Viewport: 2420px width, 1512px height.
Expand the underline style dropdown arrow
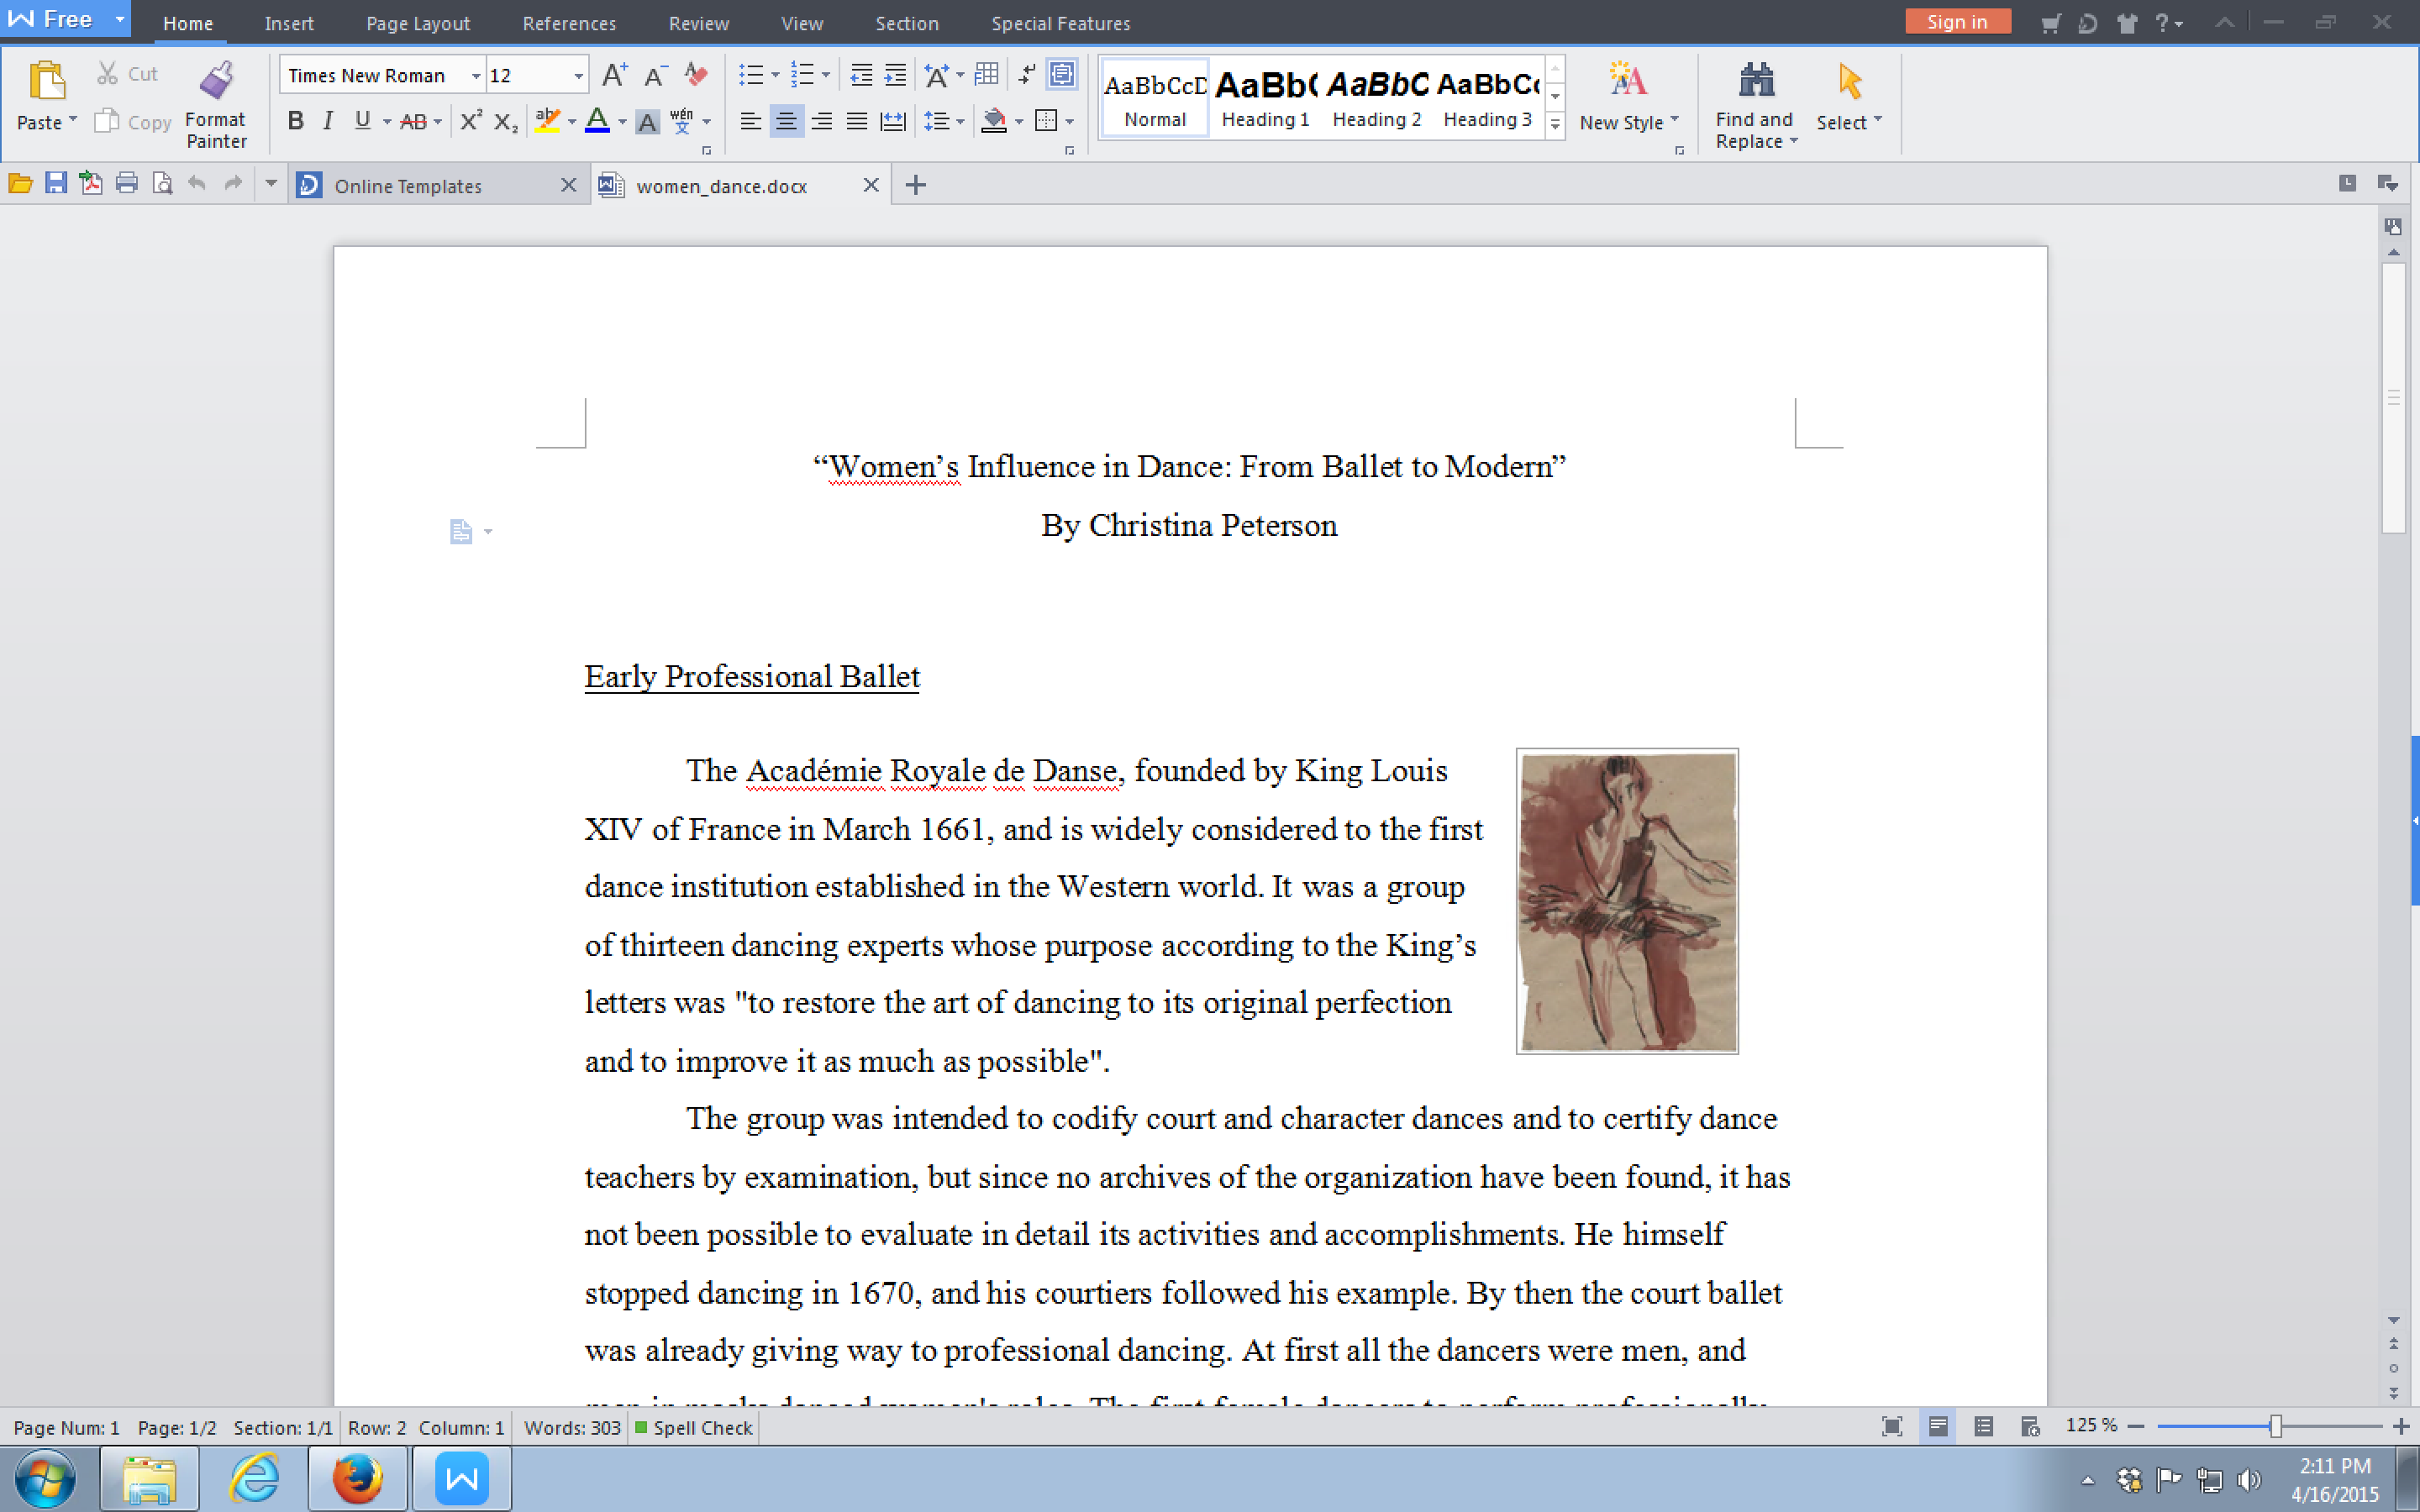(x=387, y=122)
